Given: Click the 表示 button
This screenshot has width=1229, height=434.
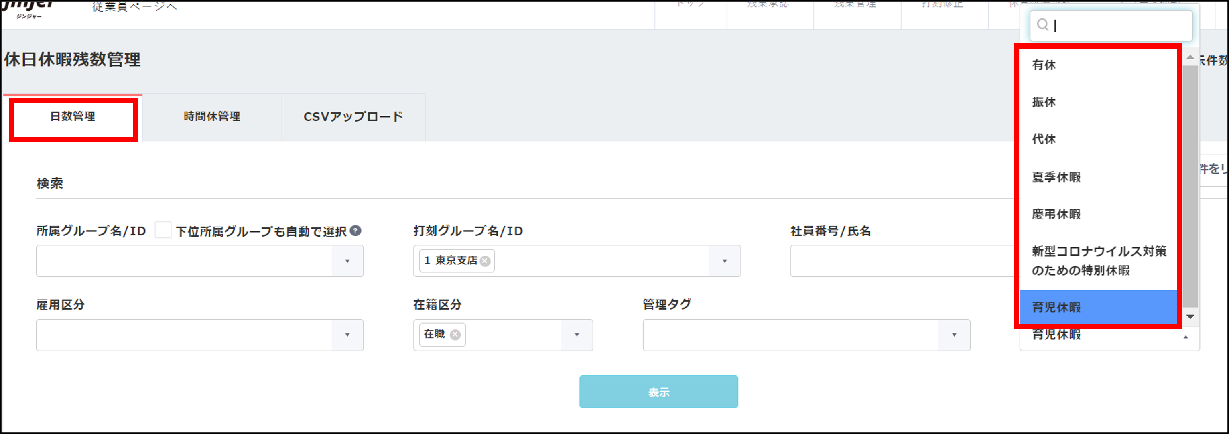Looking at the screenshot, I should [x=658, y=391].
